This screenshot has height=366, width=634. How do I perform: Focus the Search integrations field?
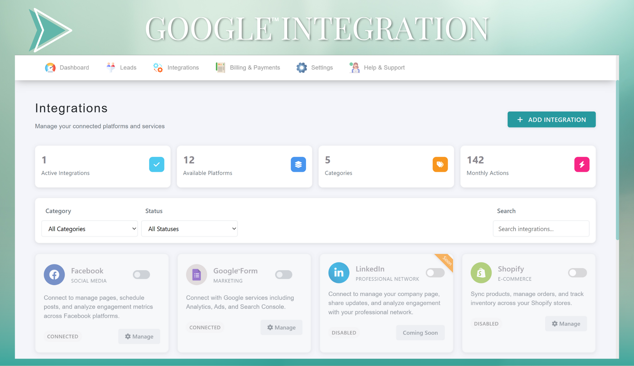click(x=541, y=229)
